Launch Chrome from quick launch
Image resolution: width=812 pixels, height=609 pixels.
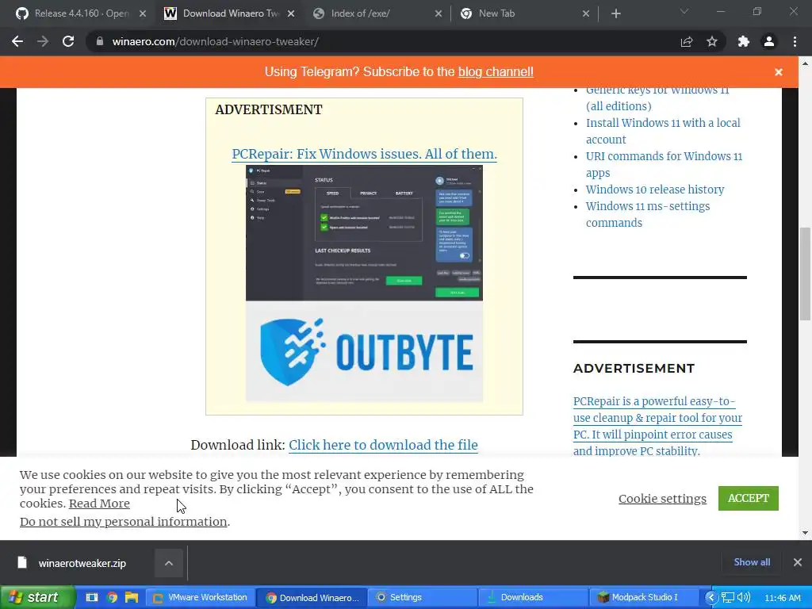tap(112, 597)
